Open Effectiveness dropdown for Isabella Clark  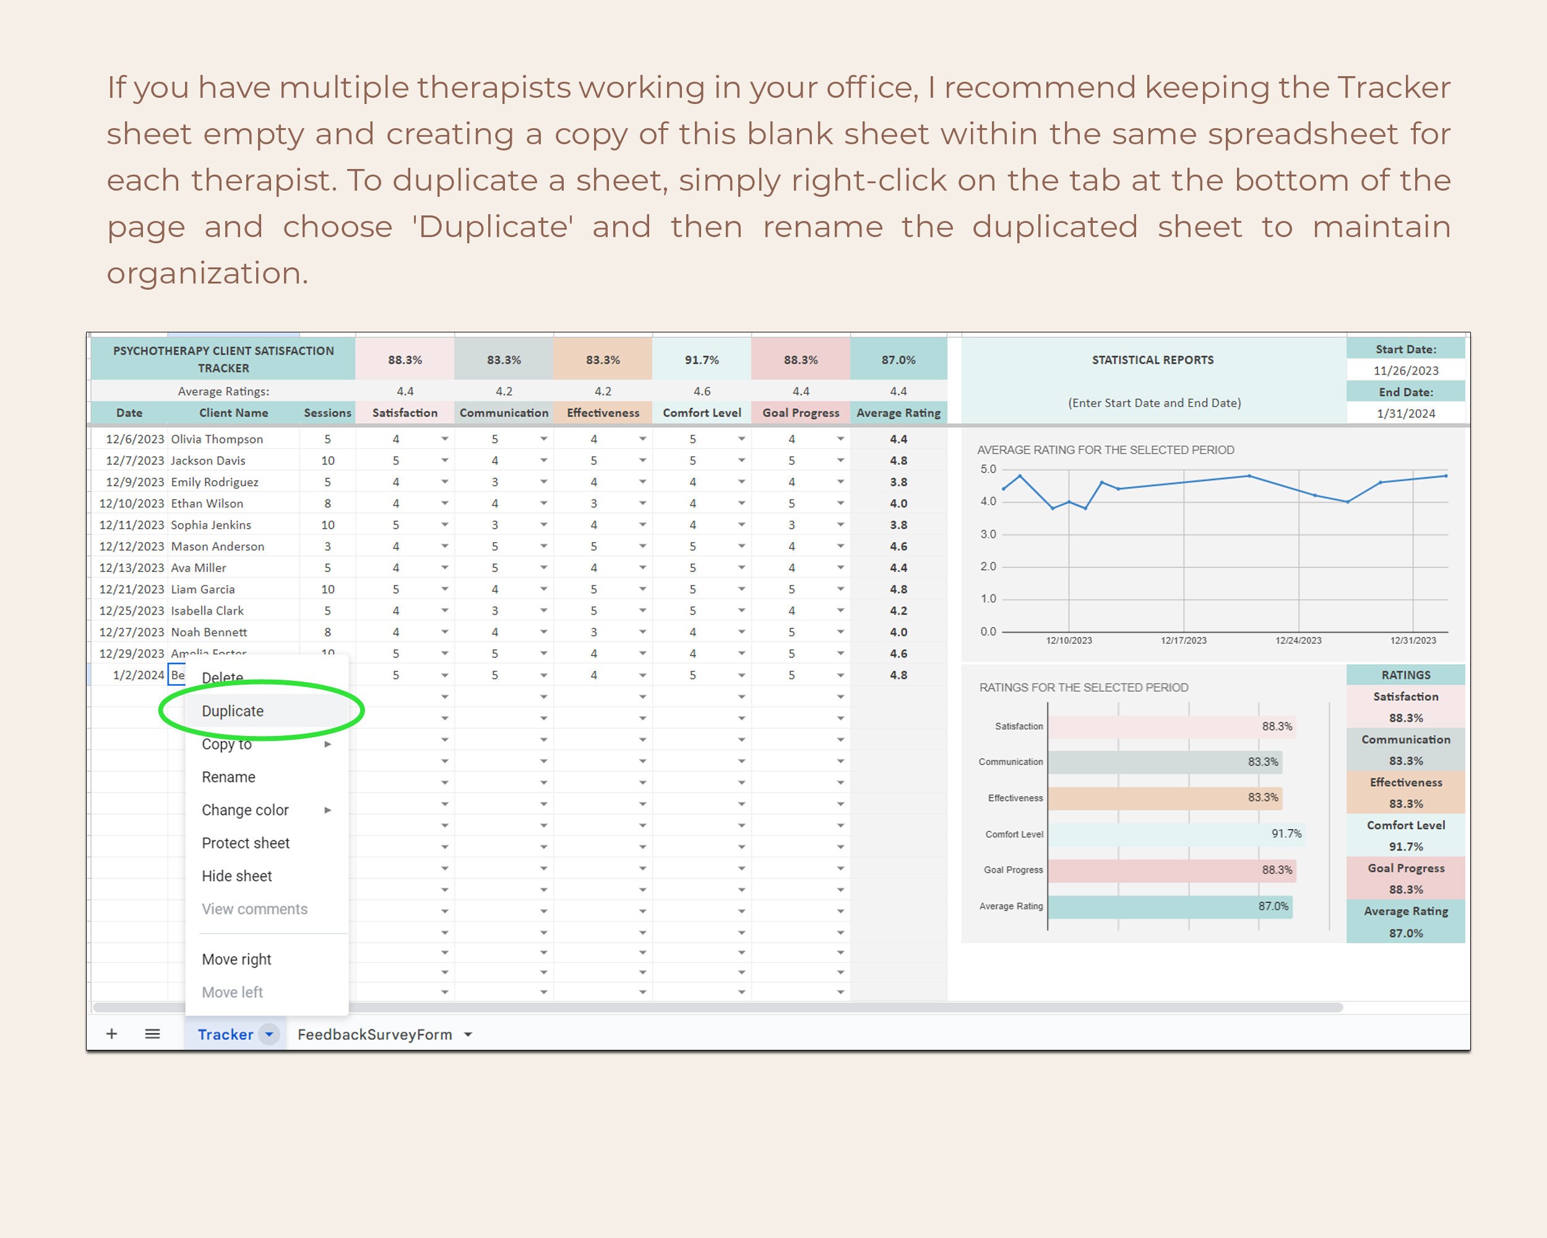click(642, 611)
